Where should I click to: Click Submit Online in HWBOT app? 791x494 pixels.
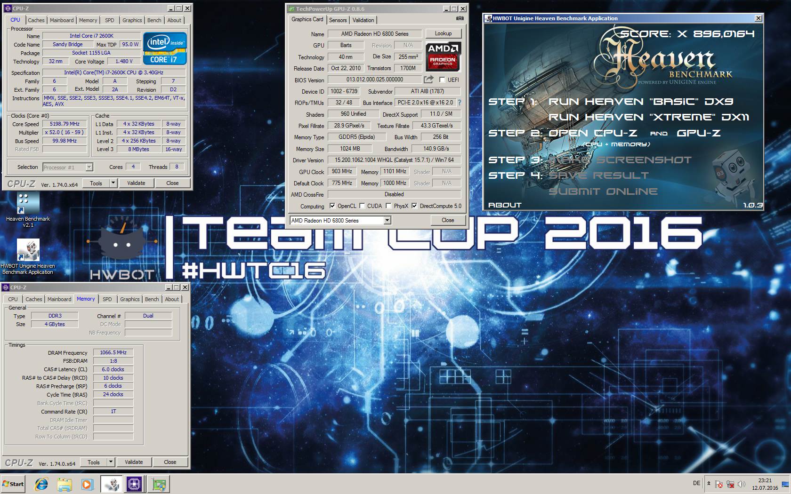tap(603, 191)
